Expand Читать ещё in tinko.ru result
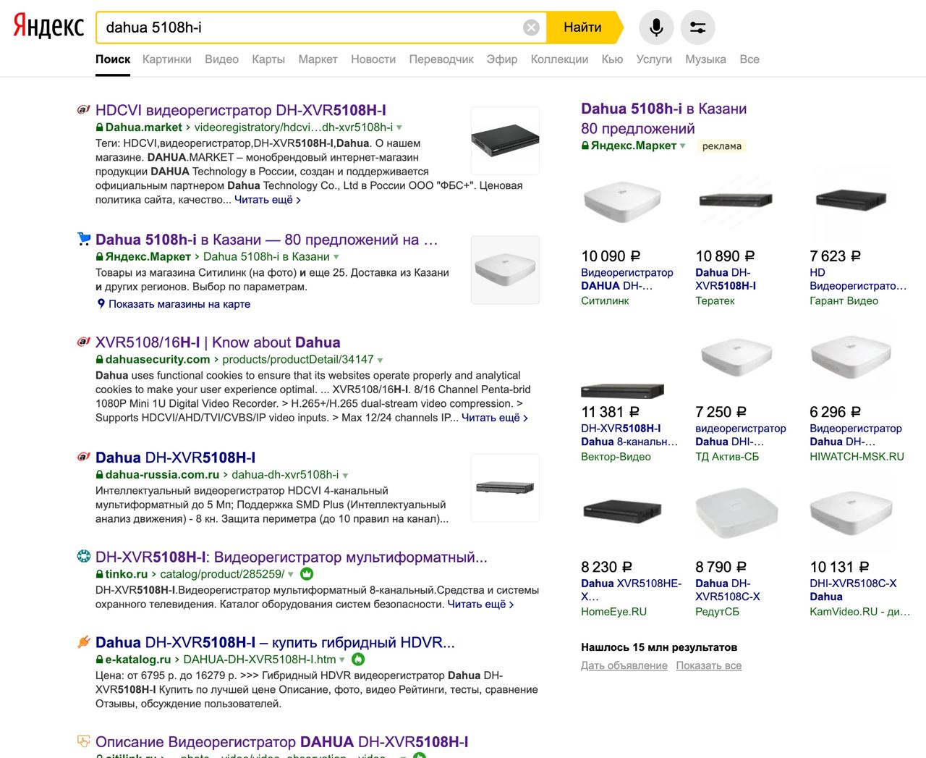The width and height of the screenshot is (926, 758). (480, 604)
